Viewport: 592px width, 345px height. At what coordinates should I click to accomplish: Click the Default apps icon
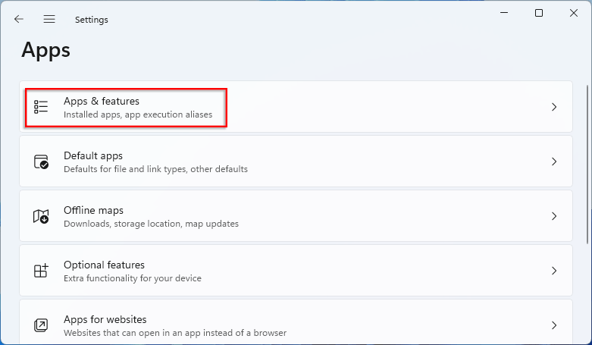click(x=41, y=162)
